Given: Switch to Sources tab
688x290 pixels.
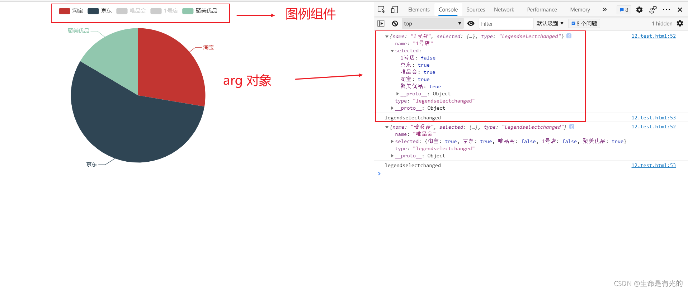Looking at the screenshot, I should 476,10.
